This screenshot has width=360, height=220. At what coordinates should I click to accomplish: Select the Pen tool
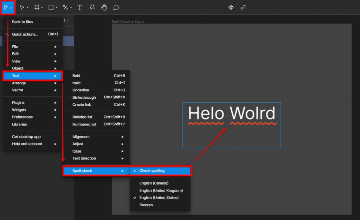65,7
